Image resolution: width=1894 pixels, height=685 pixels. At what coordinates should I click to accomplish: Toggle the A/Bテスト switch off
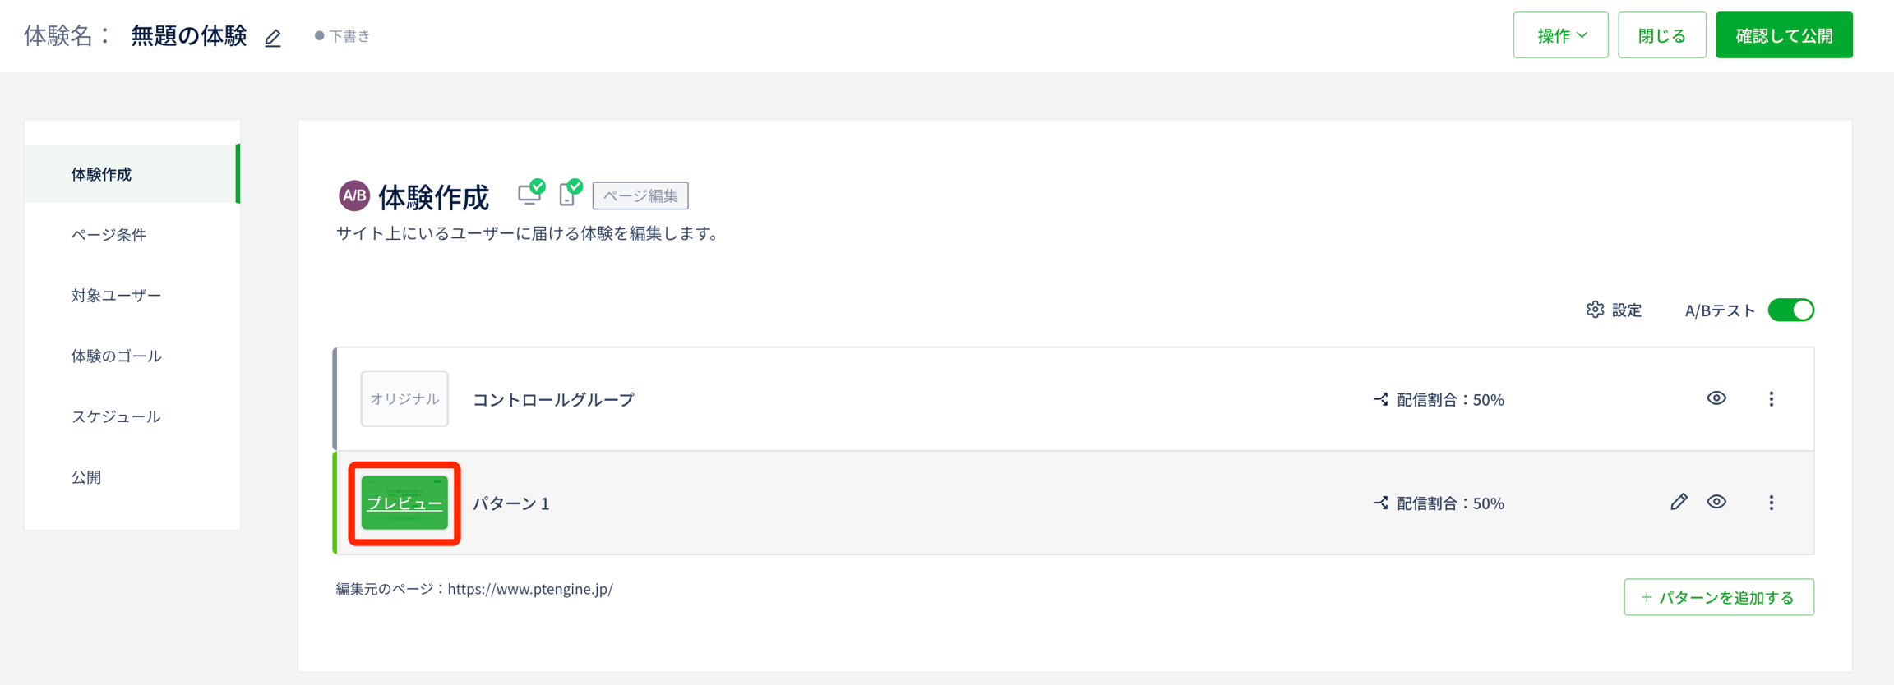(x=1790, y=310)
